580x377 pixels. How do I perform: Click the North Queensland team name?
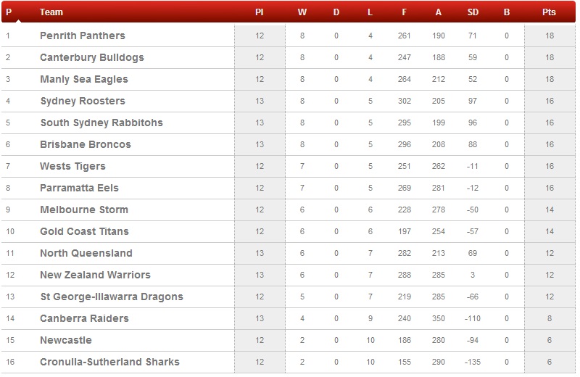[86, 253]
